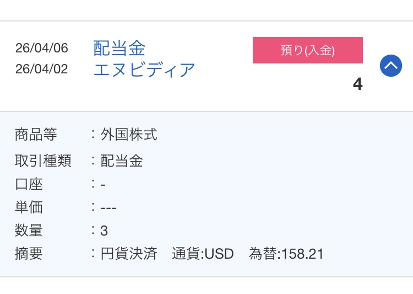Select the 26/04/02 date

click(x=42, y=70)
